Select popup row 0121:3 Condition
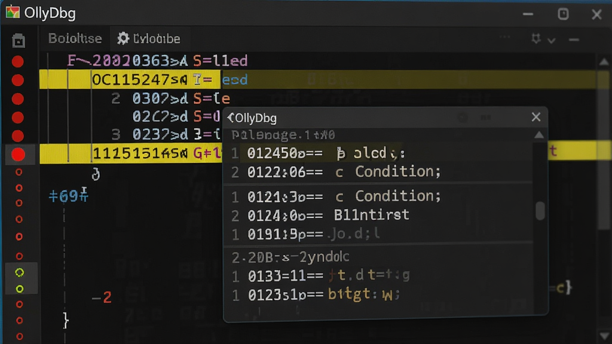Screen dimensions: 612x344 [378, 196]
